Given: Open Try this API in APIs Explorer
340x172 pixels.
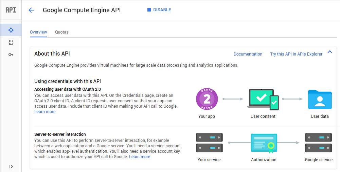Looking at the screenshot, I should [x=296, y=54].
